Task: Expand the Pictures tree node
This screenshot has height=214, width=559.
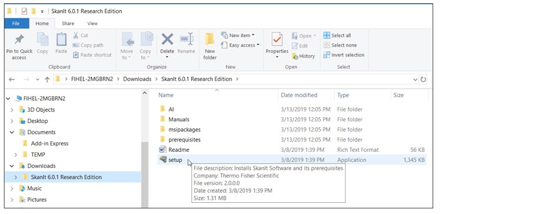Action: pyautogui.click(x=12, y=200)
